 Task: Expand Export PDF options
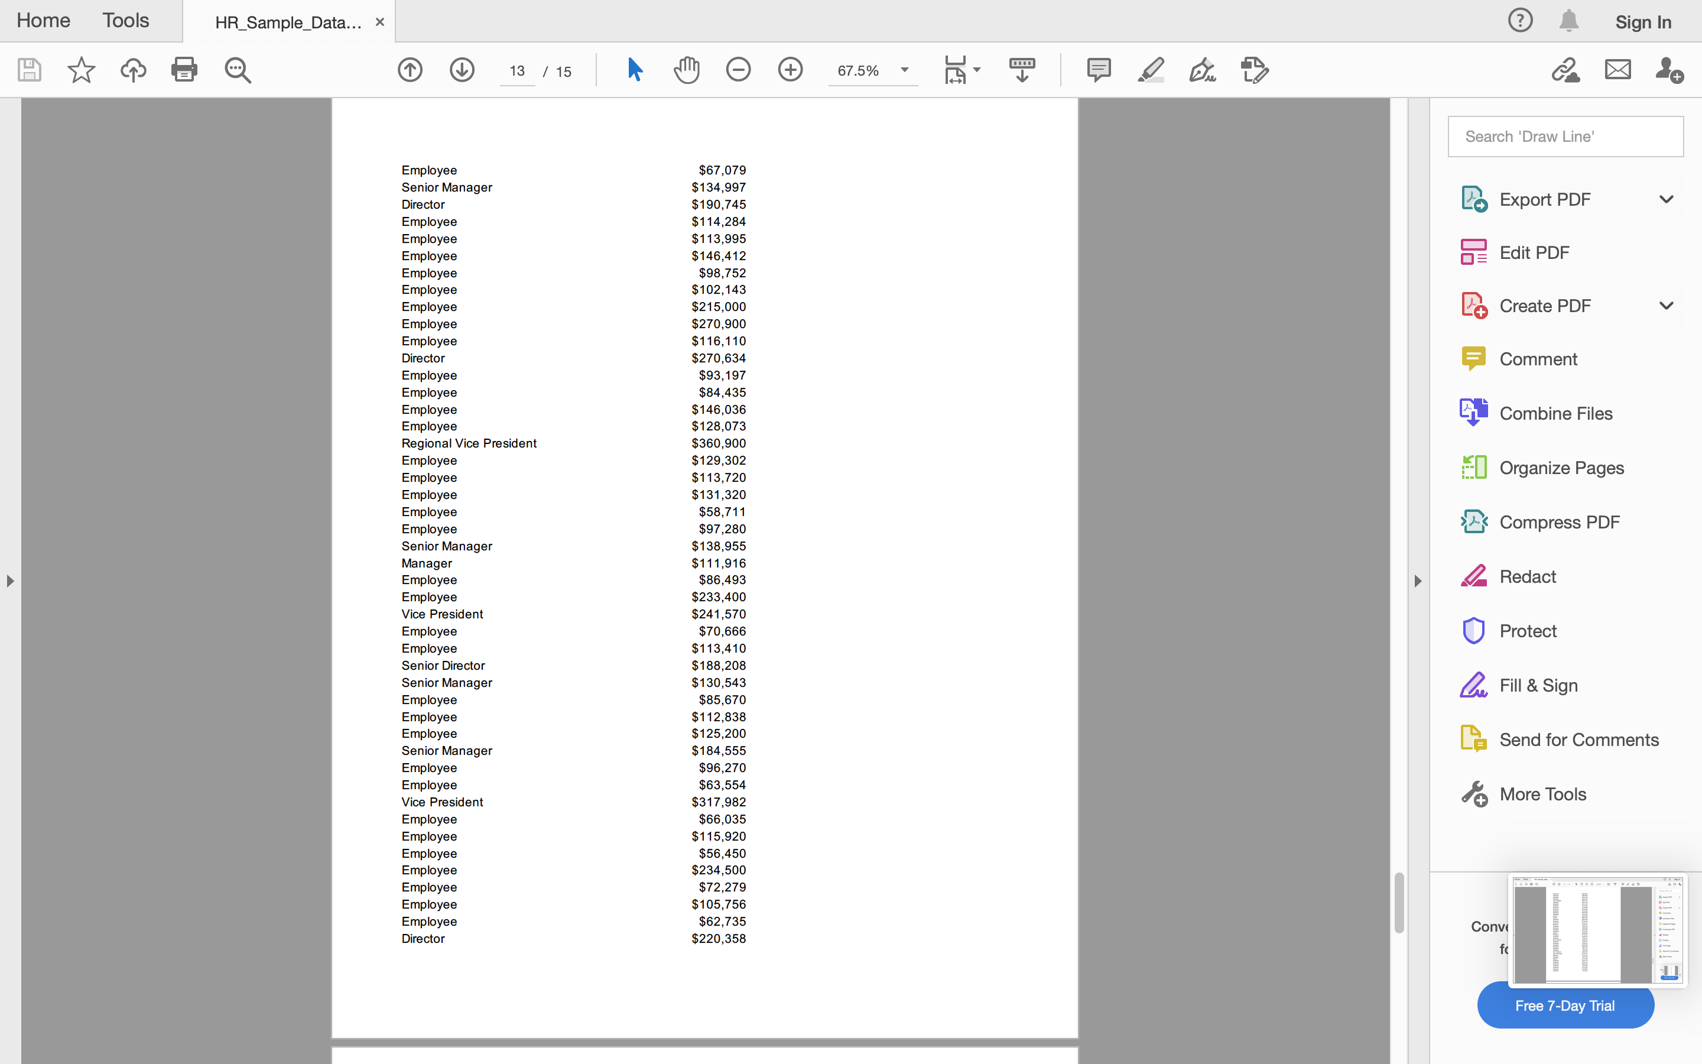pos(1667,199)
